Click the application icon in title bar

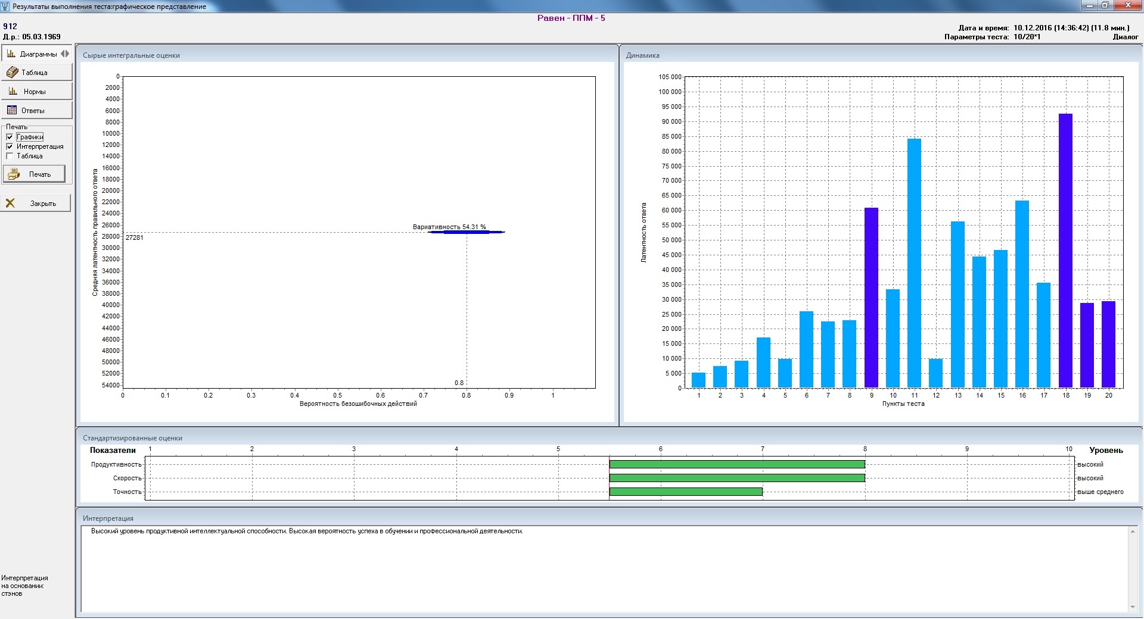point(5,7)
